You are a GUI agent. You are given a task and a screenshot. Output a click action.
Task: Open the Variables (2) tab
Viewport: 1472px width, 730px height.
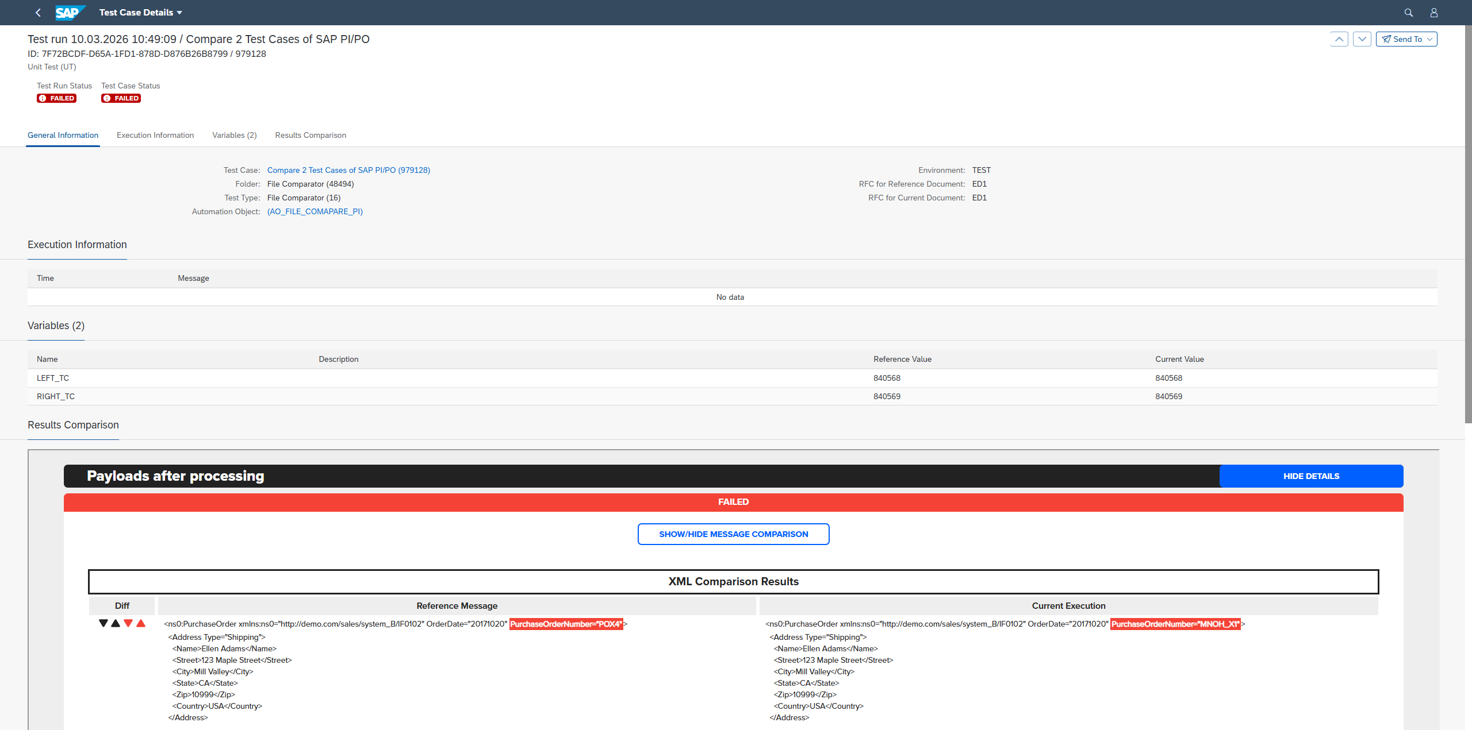coord(235,136)
